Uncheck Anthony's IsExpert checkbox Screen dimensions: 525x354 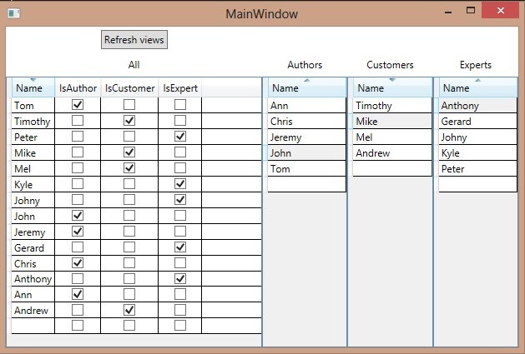179,279
